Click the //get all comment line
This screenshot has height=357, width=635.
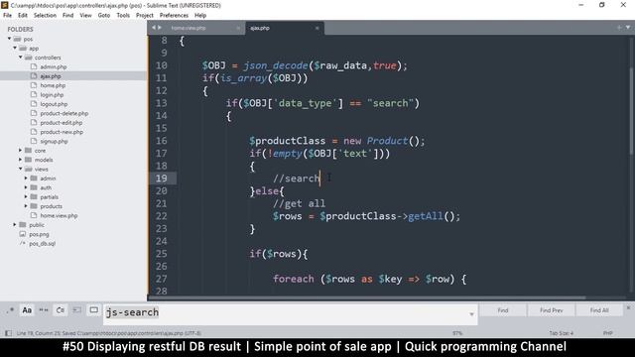tap(299, 203)
